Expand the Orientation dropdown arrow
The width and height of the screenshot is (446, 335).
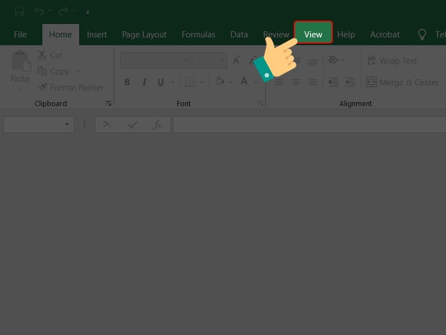(343, 60)
